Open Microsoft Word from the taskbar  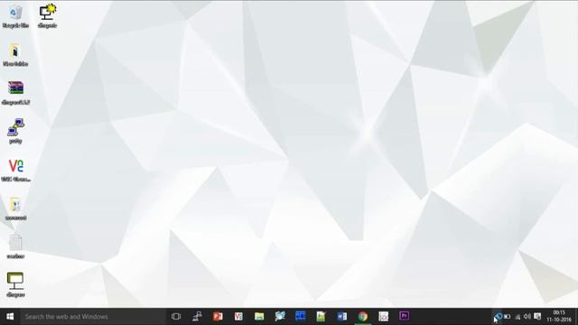pos(341,317)
